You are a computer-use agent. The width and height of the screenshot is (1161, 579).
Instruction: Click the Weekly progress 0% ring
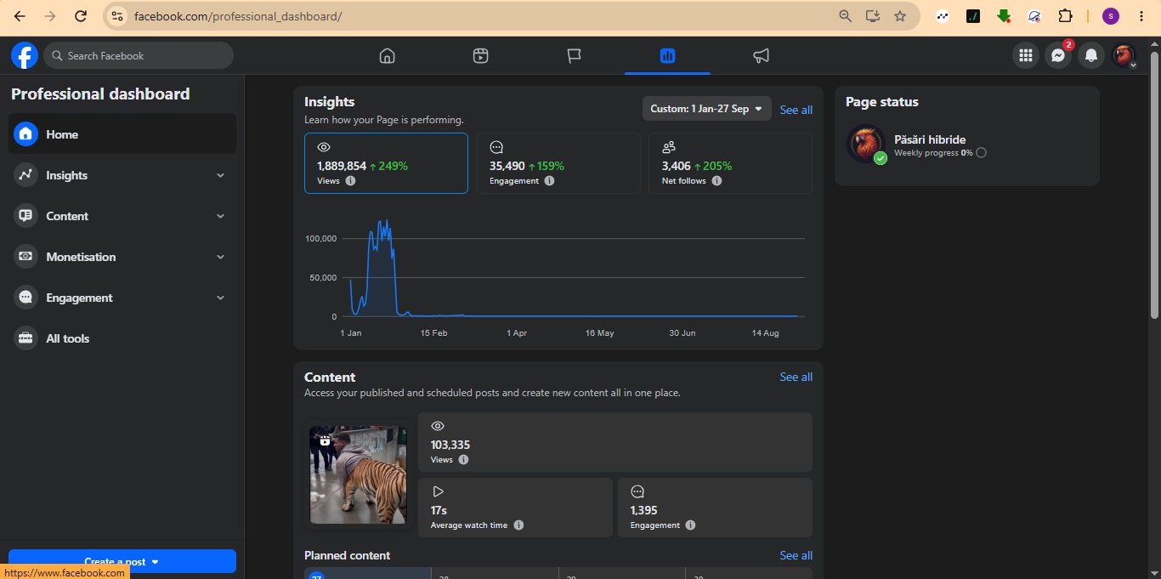click(x=982, y=153)
